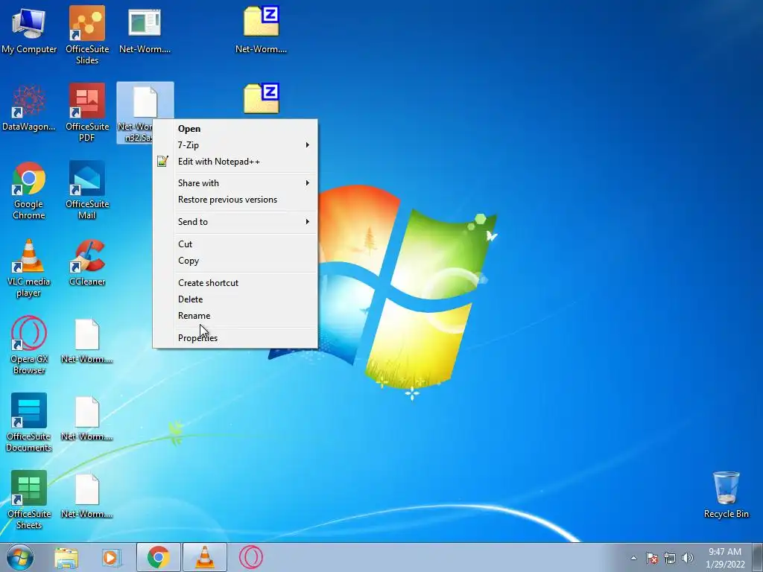Select the VLC media player desktop shortcut
The height and width of the screenshot is (572, 763).
[29, 268]
